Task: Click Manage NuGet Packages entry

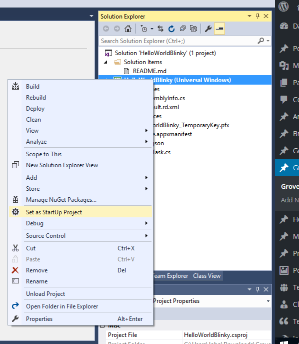Action: (x=80, y=200)
